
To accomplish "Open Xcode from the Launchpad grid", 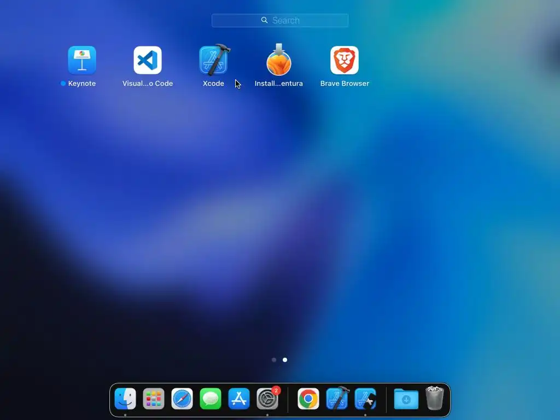I will point(214,60).
